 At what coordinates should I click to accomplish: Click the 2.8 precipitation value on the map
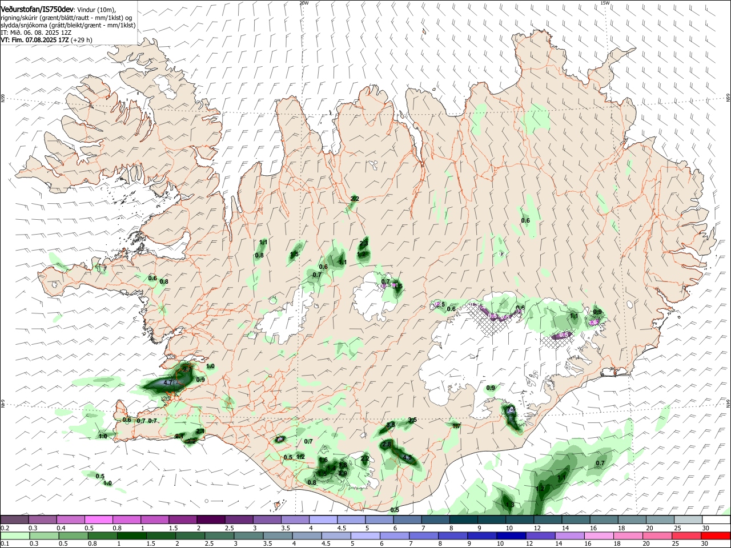(x=387, y=444)
